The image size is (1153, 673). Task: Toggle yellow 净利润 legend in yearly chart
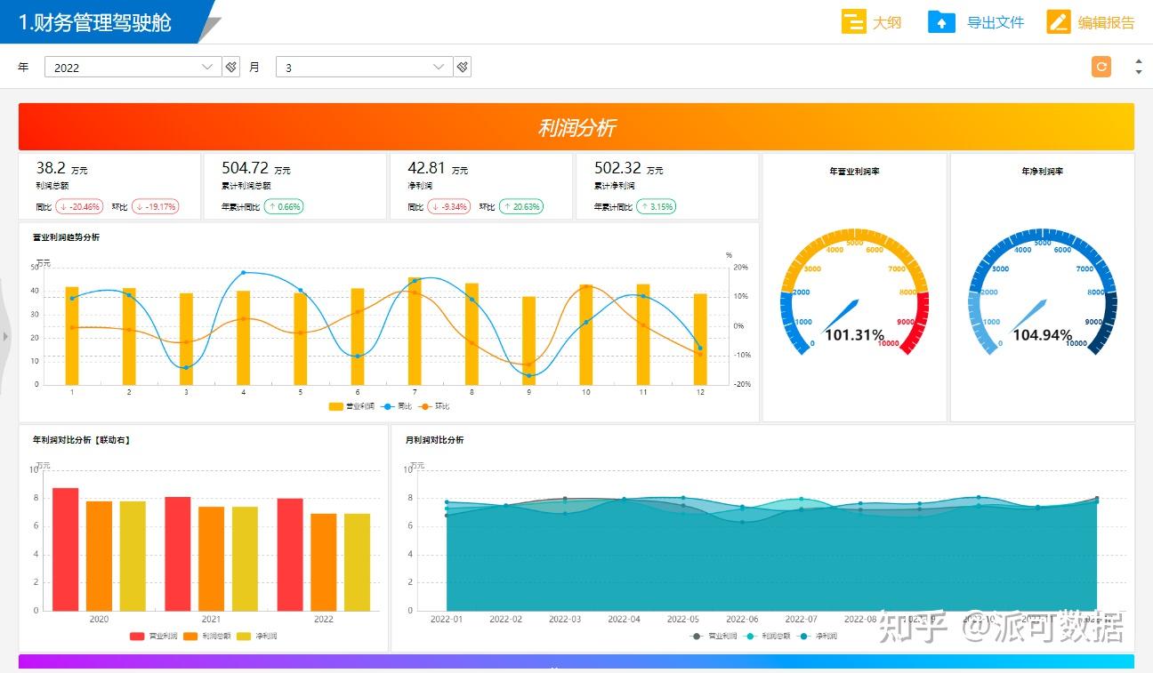coord(256,636)
